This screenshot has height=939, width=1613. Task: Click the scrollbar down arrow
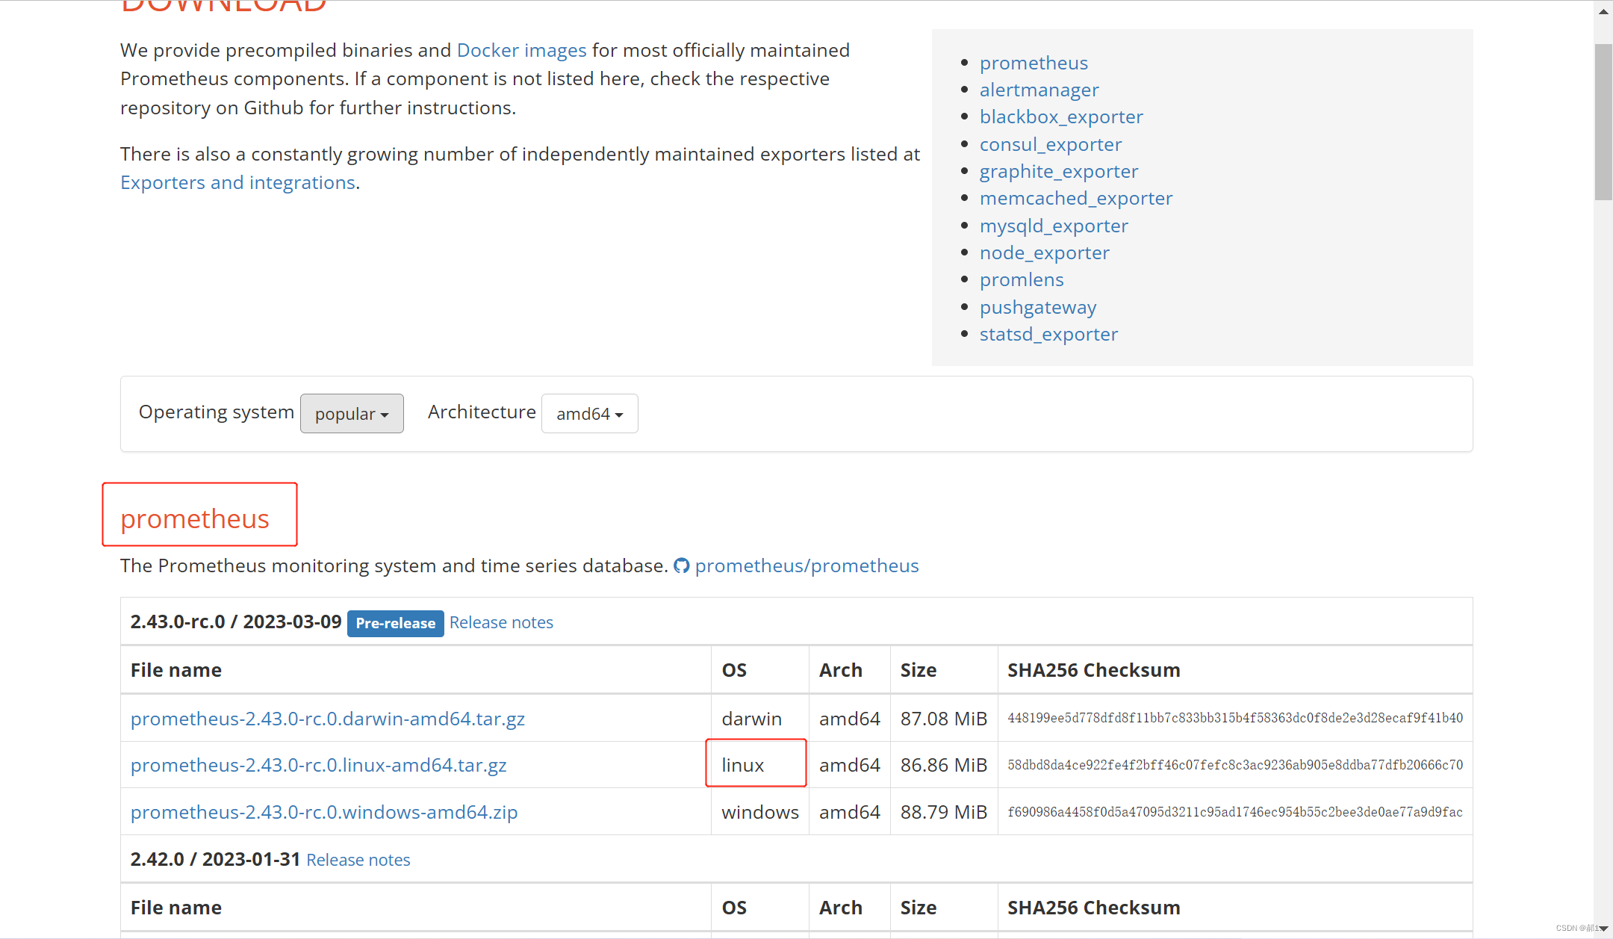click(1603, 928)
